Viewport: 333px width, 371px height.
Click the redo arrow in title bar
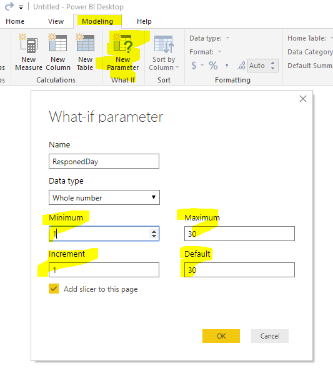tap(9, 6)
